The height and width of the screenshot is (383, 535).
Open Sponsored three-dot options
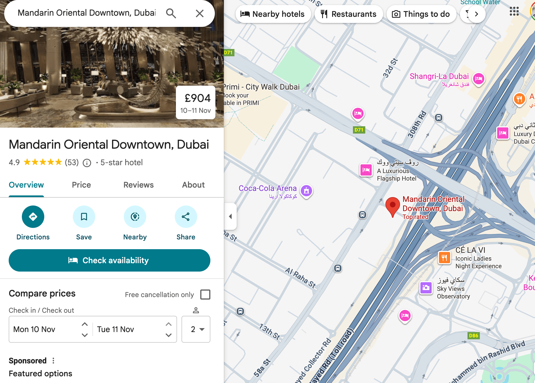tap(53, 361)
